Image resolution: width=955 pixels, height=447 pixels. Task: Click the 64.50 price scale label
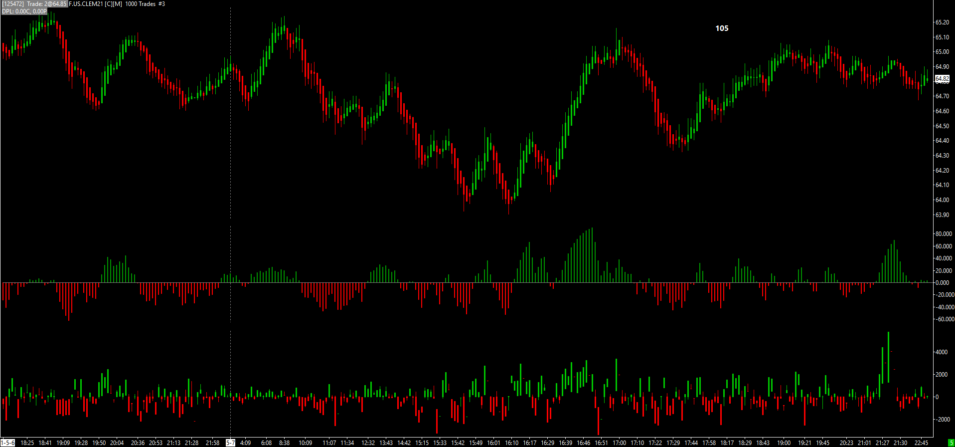click(x=942, y=126)
